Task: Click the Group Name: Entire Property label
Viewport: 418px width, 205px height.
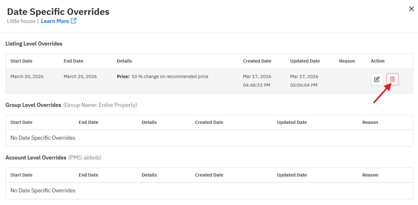Action: pyautogui.click(x=100, y=105)
